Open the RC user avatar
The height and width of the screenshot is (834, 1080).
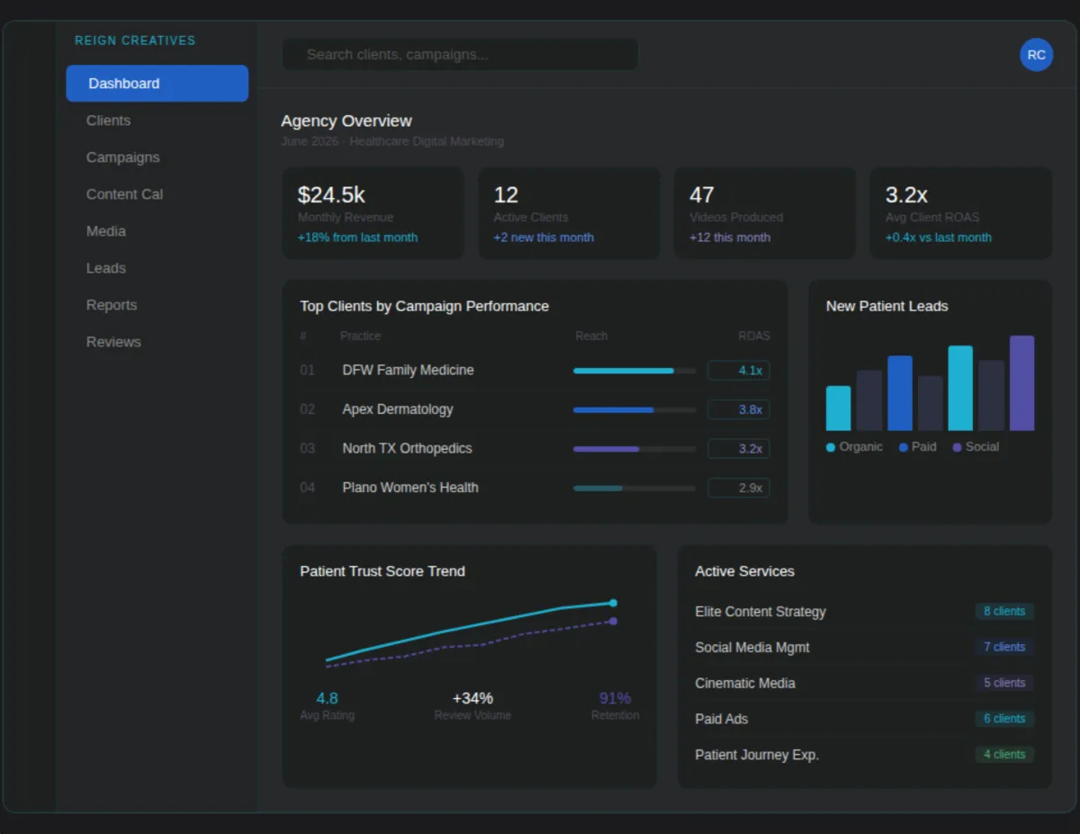pyautogui.click(x=1036, y=55)
